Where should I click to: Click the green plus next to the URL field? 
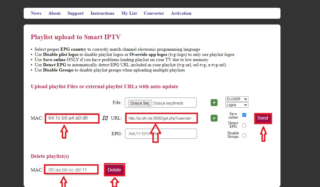pos(214,118)
